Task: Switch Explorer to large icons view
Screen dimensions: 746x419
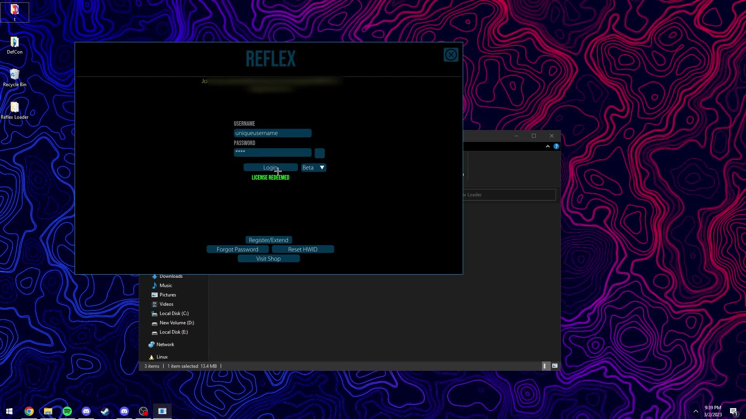Action: click(555, 366)
